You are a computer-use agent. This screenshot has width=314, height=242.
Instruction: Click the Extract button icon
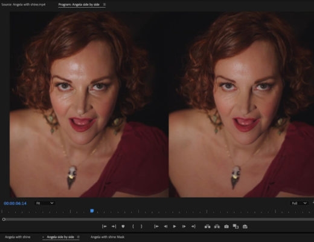pyautogui.click(x=217, y=226)
